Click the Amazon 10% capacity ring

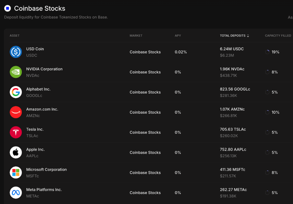[267, 112]
